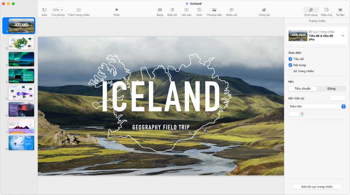Click the background color wheel swatch
The image size is (350, 195).
point(301,114)
